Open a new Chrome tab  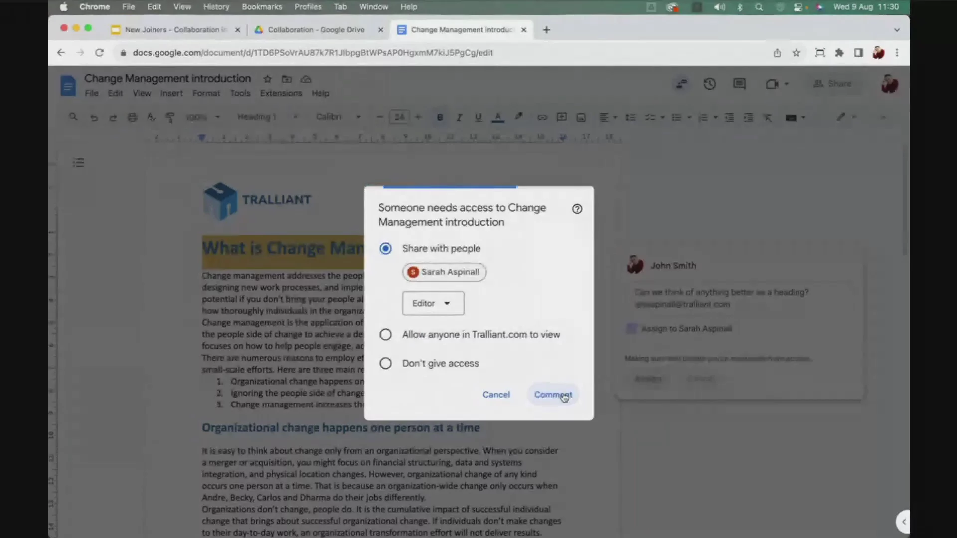click(x=546, y=30)
